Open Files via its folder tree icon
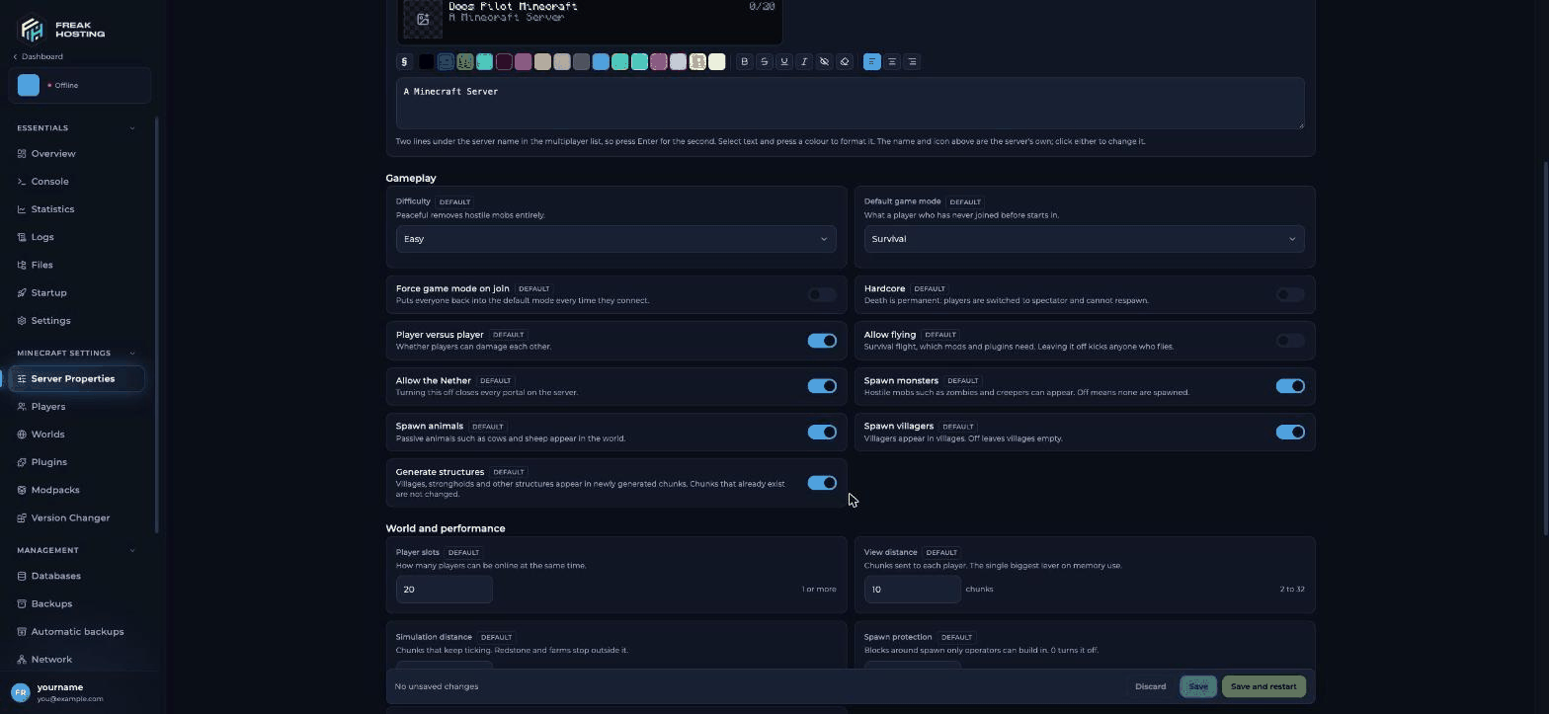The width and height of the screenshot is (1549, 714). coord(22,265)
